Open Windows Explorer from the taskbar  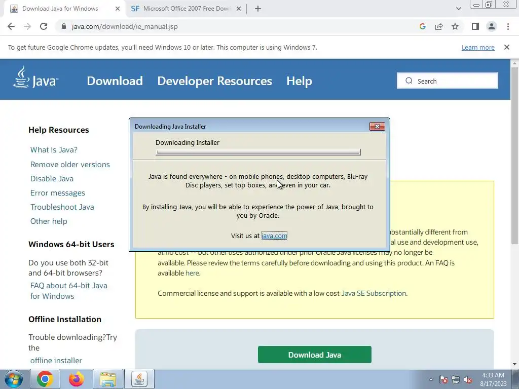(x=108, y=379)
